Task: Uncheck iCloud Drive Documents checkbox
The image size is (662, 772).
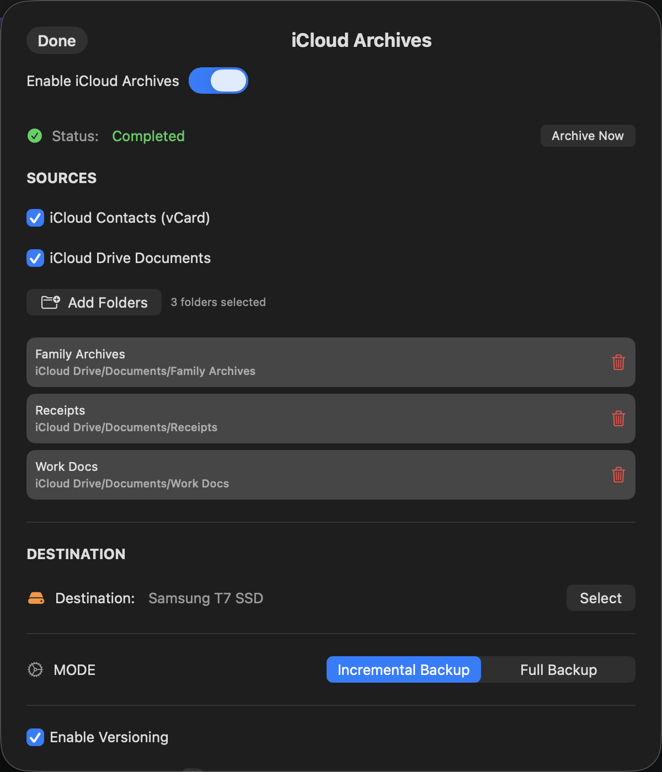Action: pyautogui.click(x=35, y=258)
